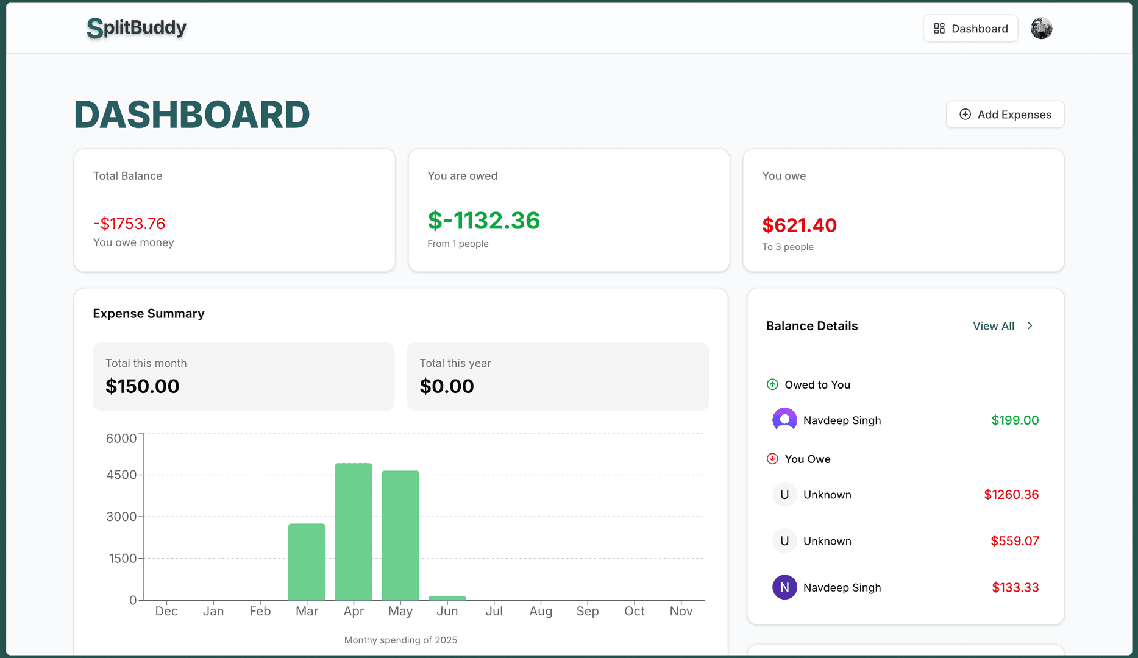Click the U avatar next to $559.07
Image resolution: width=1138 pixels, height=658 pixels.
784,541
